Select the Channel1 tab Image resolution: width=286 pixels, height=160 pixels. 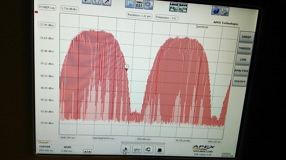point(43,142)
